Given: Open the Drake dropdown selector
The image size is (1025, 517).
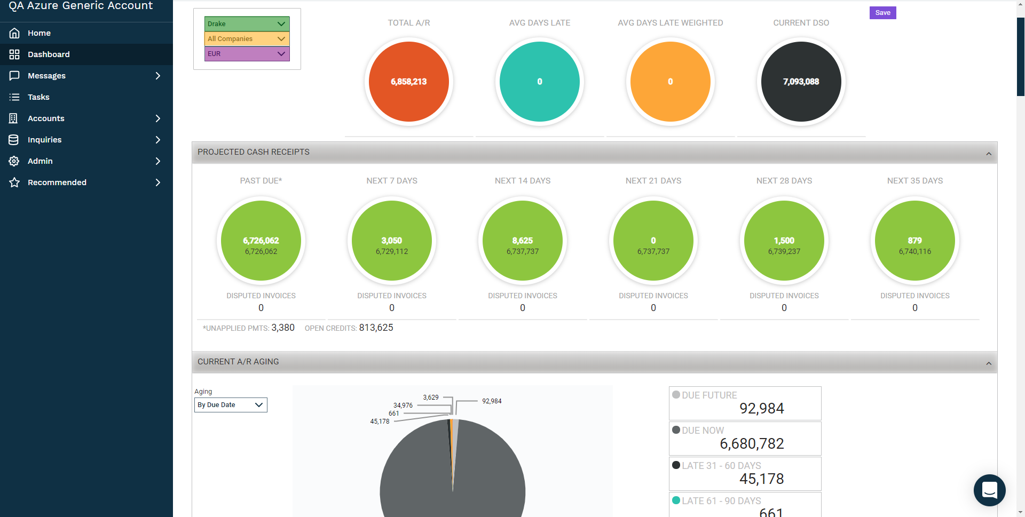Looking at the screenshot, I should [x=247, y=24].
